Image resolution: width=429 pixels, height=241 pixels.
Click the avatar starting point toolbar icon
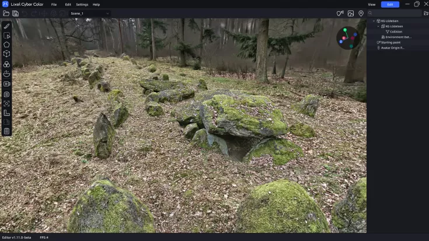340,13
